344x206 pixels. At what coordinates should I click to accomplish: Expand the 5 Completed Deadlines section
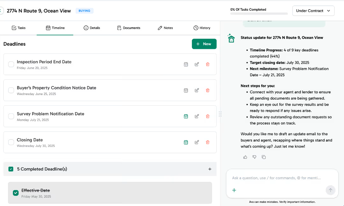210,169
